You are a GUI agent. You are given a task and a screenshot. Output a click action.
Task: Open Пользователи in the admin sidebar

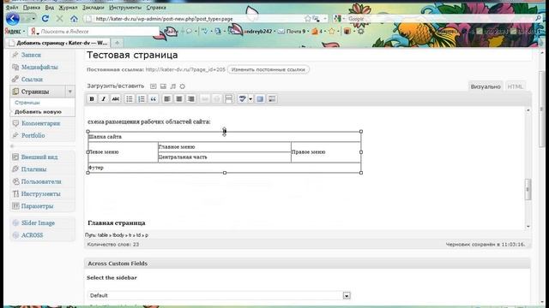(x=41, y=181)
